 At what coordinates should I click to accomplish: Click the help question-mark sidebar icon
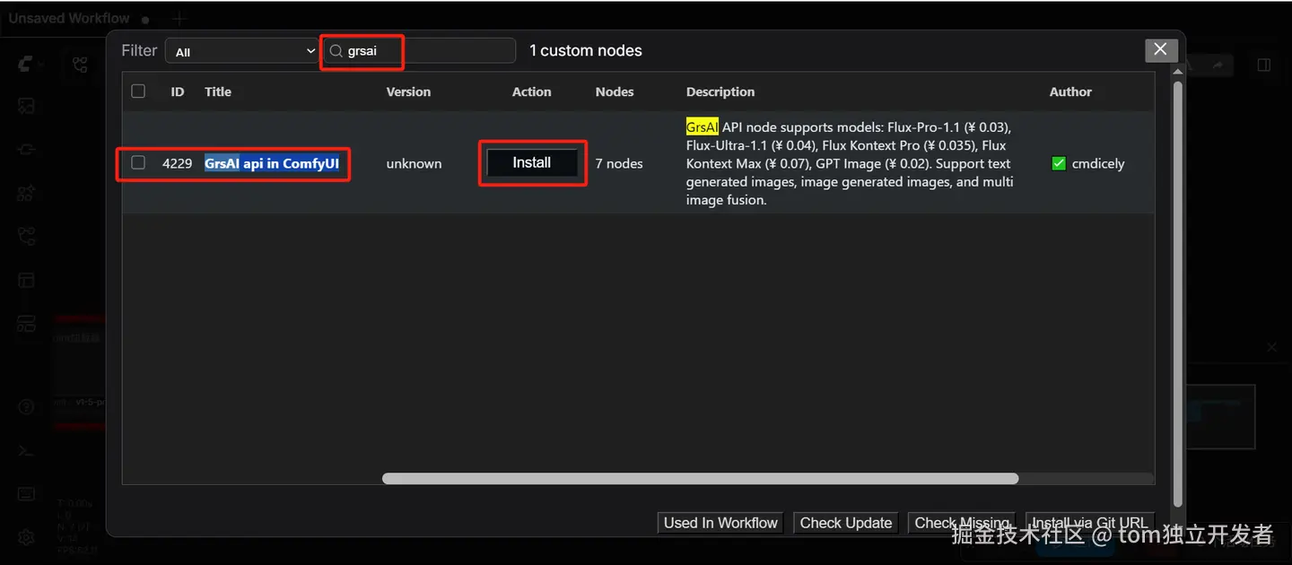coord(26,407)
